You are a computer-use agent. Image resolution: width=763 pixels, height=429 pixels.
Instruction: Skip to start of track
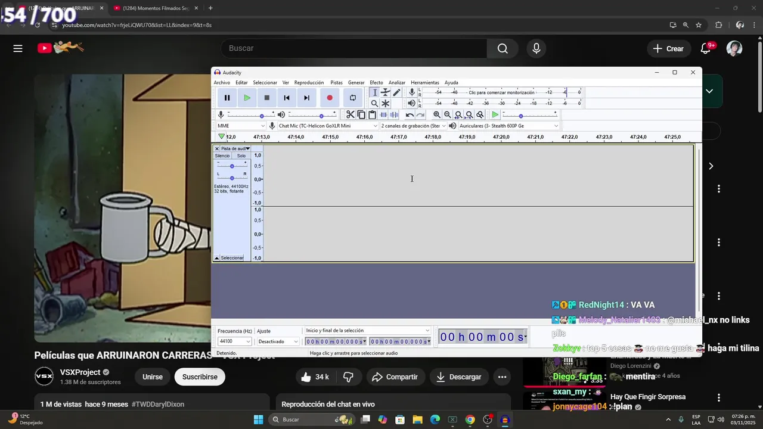[x=287, y=98]
